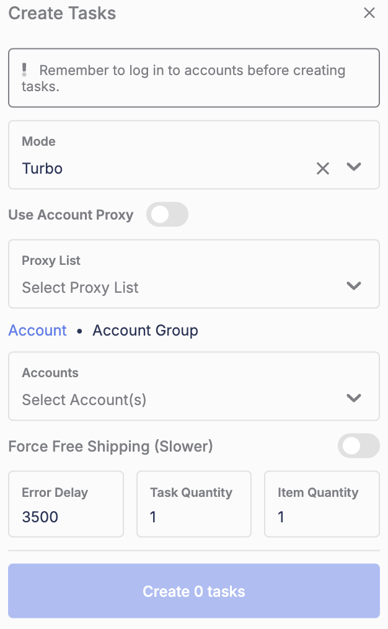Switch to the Account tab
The image size is (388, 629).
(x=37, y=330)
